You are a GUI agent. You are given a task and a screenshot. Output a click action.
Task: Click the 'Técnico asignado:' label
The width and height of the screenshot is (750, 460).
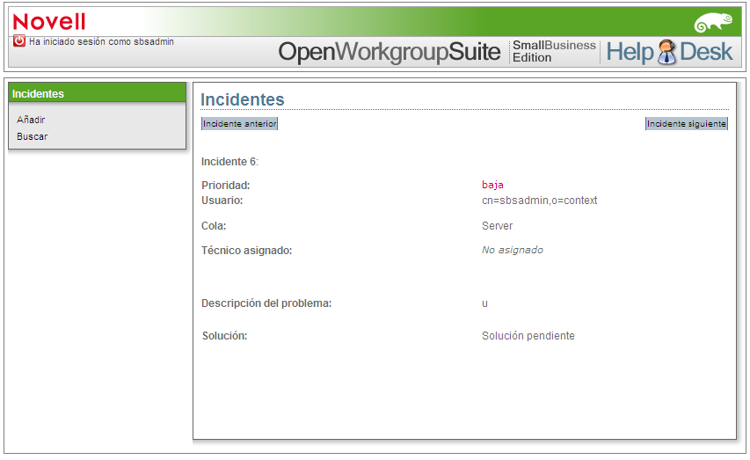247,251
